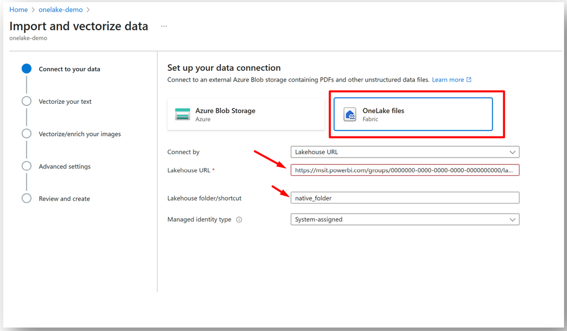Choose the Azure Blob Storage card
This screenshot has height=331, width=567.
(x=246, y=114)
